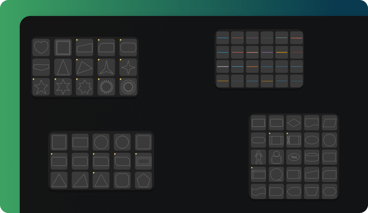Pick the white beaded line style
This screenshot has height=213, width=368.
point(223,67)
